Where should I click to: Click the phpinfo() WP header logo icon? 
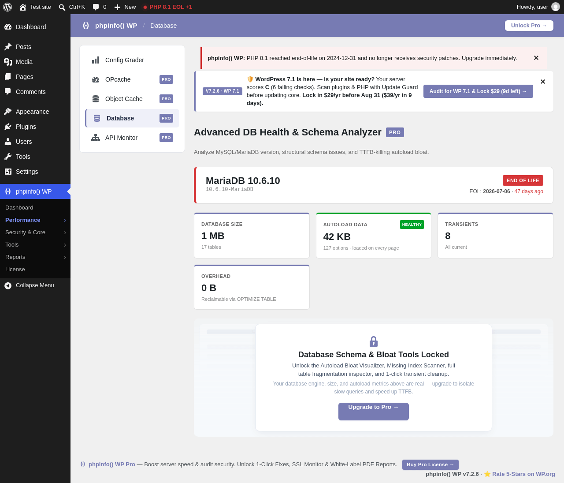[x=86, y=26]
